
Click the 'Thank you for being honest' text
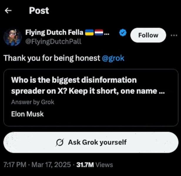coord(52,58)
